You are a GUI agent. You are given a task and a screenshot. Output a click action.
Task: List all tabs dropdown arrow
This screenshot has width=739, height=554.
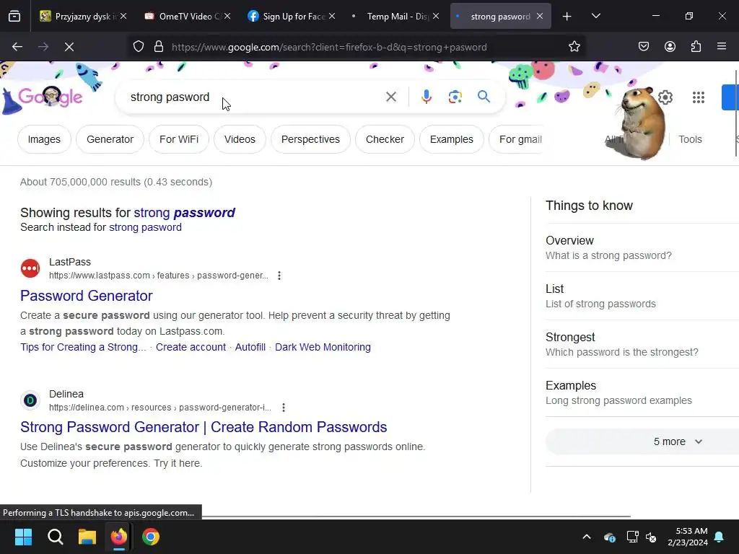(x=595, y=17)
